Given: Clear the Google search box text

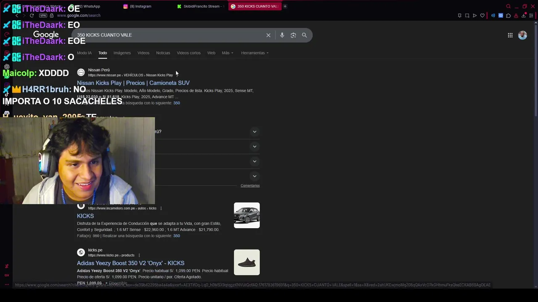Looking at the screenshot, I should coord(268,35).
